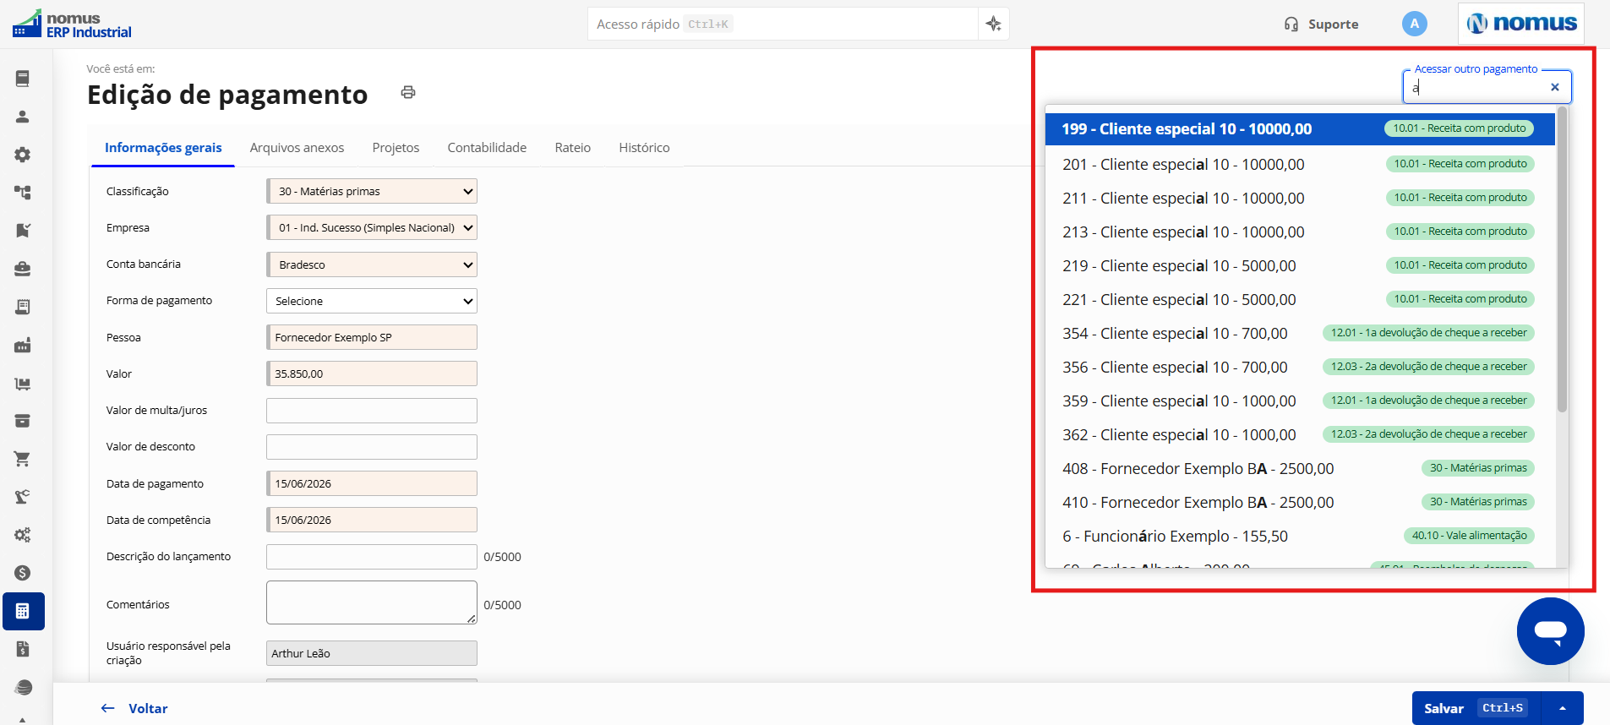Select payment 213 - Cliente especial 10
The width and height of the screenshot is (1610, 725).
[x=1300, y=232]
